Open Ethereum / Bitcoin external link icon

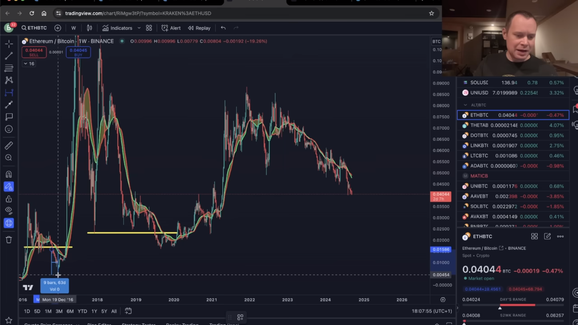[x=501, y=248]
